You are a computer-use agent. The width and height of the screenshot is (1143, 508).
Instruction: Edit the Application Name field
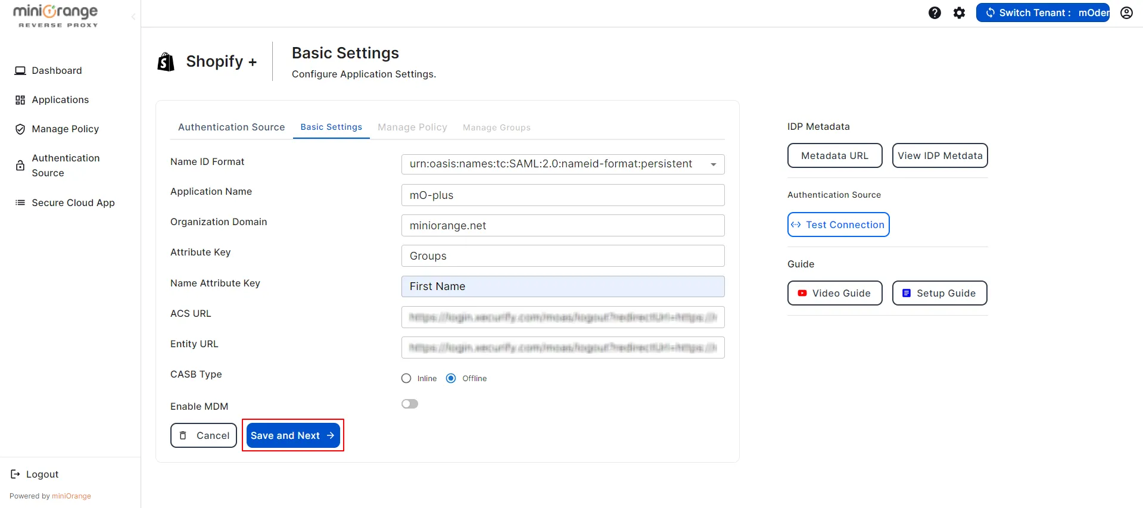[x=563, y=195]
